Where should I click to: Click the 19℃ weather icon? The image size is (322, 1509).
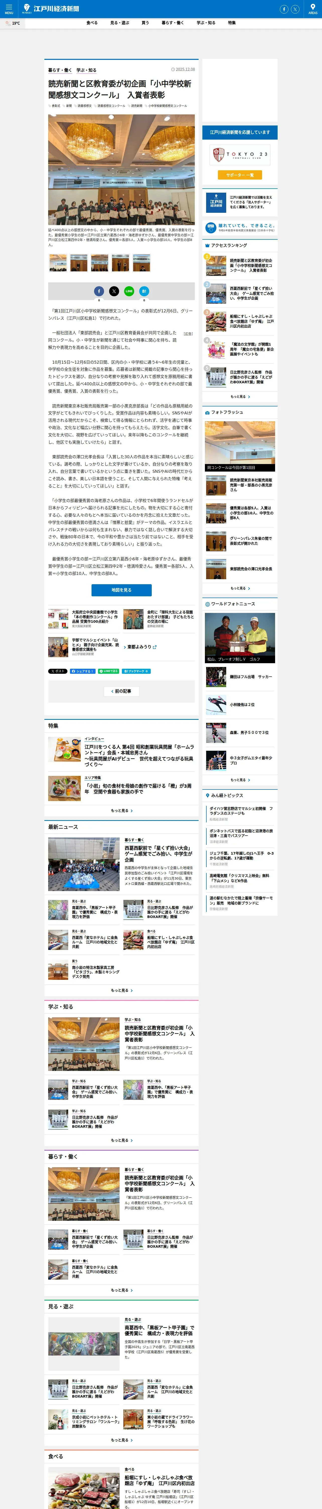click(x=8, y=23)
